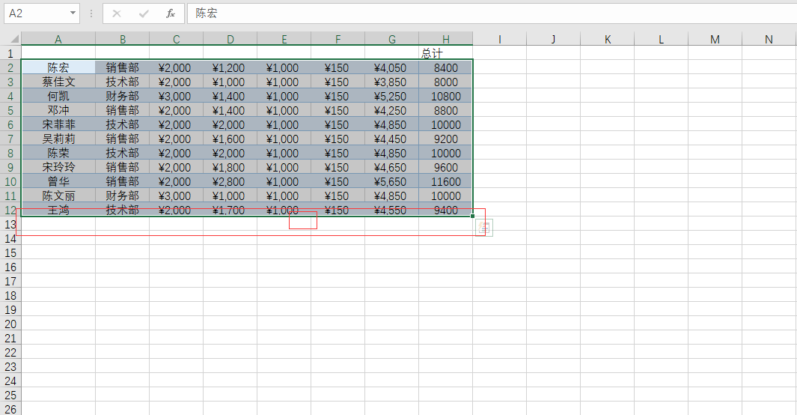Click the cell ¥1,600 in column D

coord(230,139)
